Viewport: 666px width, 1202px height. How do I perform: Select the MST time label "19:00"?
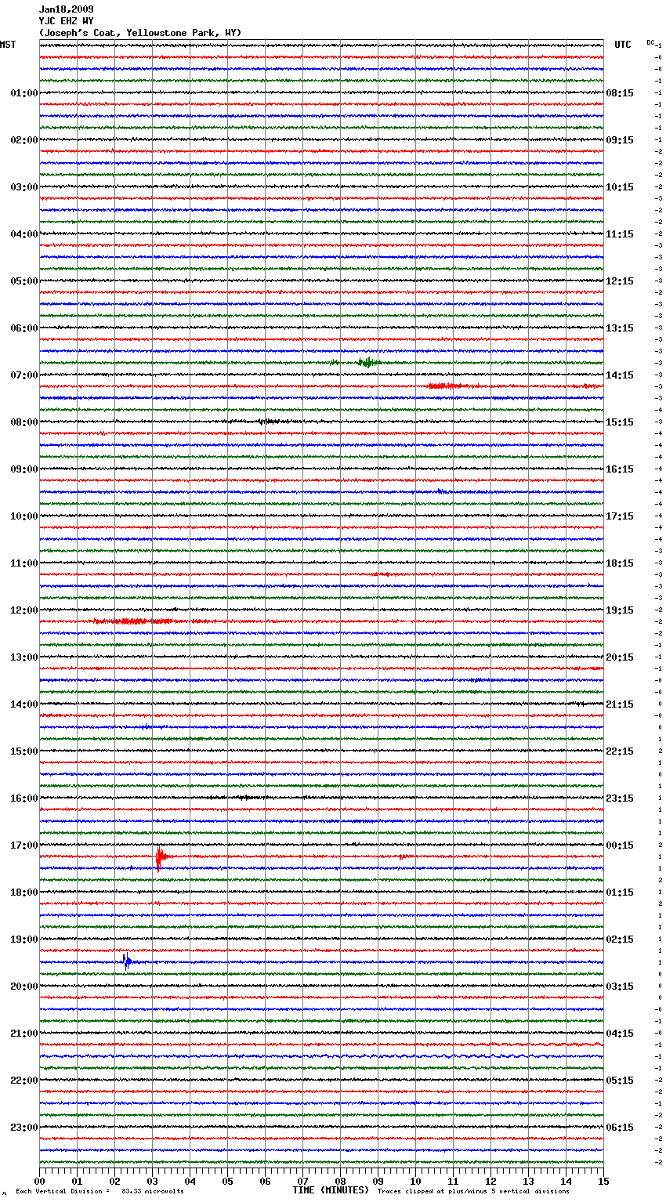click(x=24, y=940)
